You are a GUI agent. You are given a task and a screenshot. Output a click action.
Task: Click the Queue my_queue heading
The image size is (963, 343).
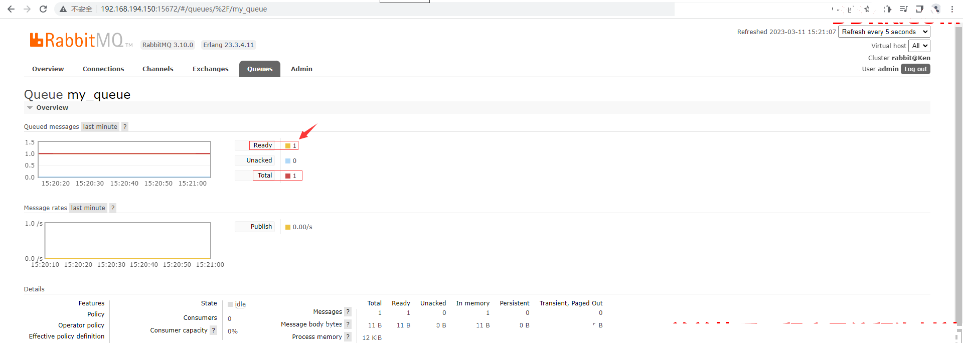coord(77,95)
